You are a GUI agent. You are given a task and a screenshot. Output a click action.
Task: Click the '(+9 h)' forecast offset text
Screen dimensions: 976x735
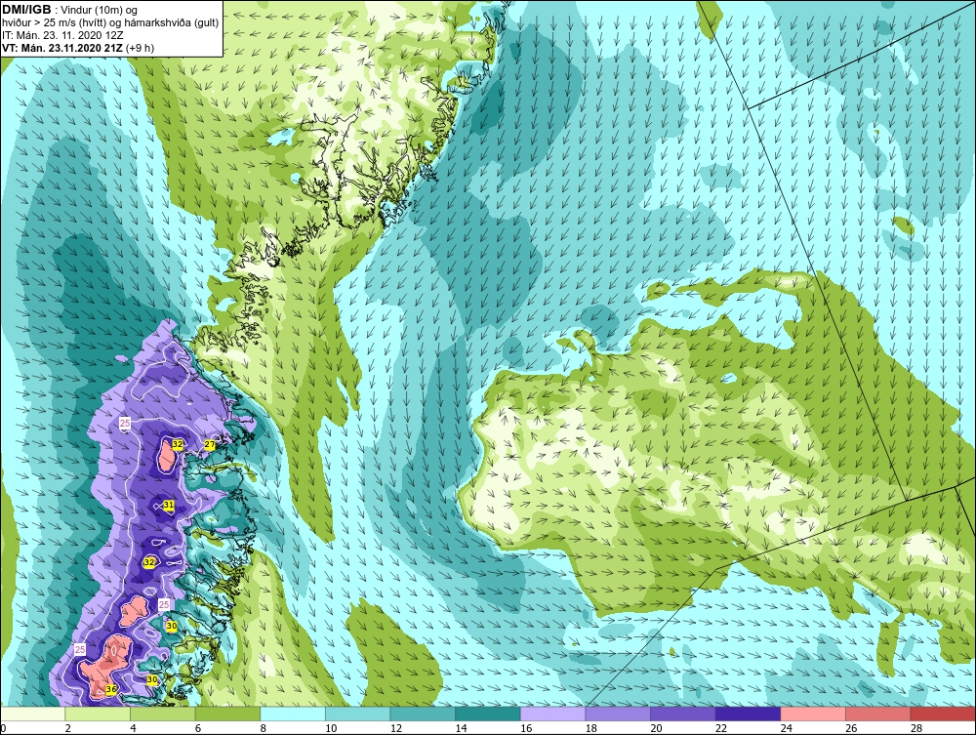coord(140,48)
